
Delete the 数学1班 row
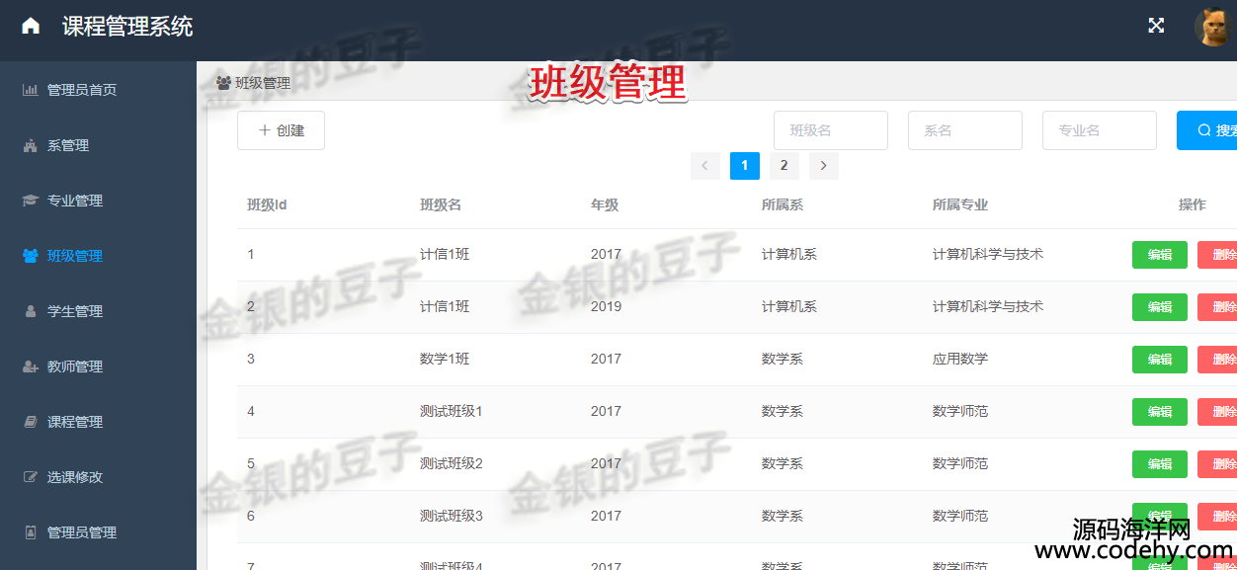1217,360
